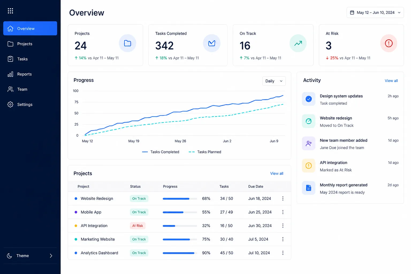Sort table by Status column header
Image resolution: width=411 pixels, height=274 pixels.
click(x=135, y=186)
